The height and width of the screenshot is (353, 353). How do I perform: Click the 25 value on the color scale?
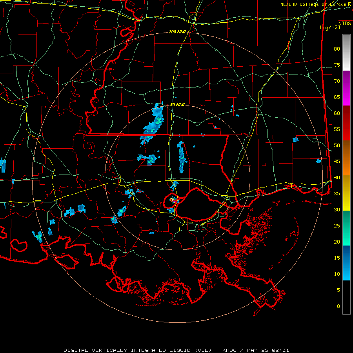337,226
